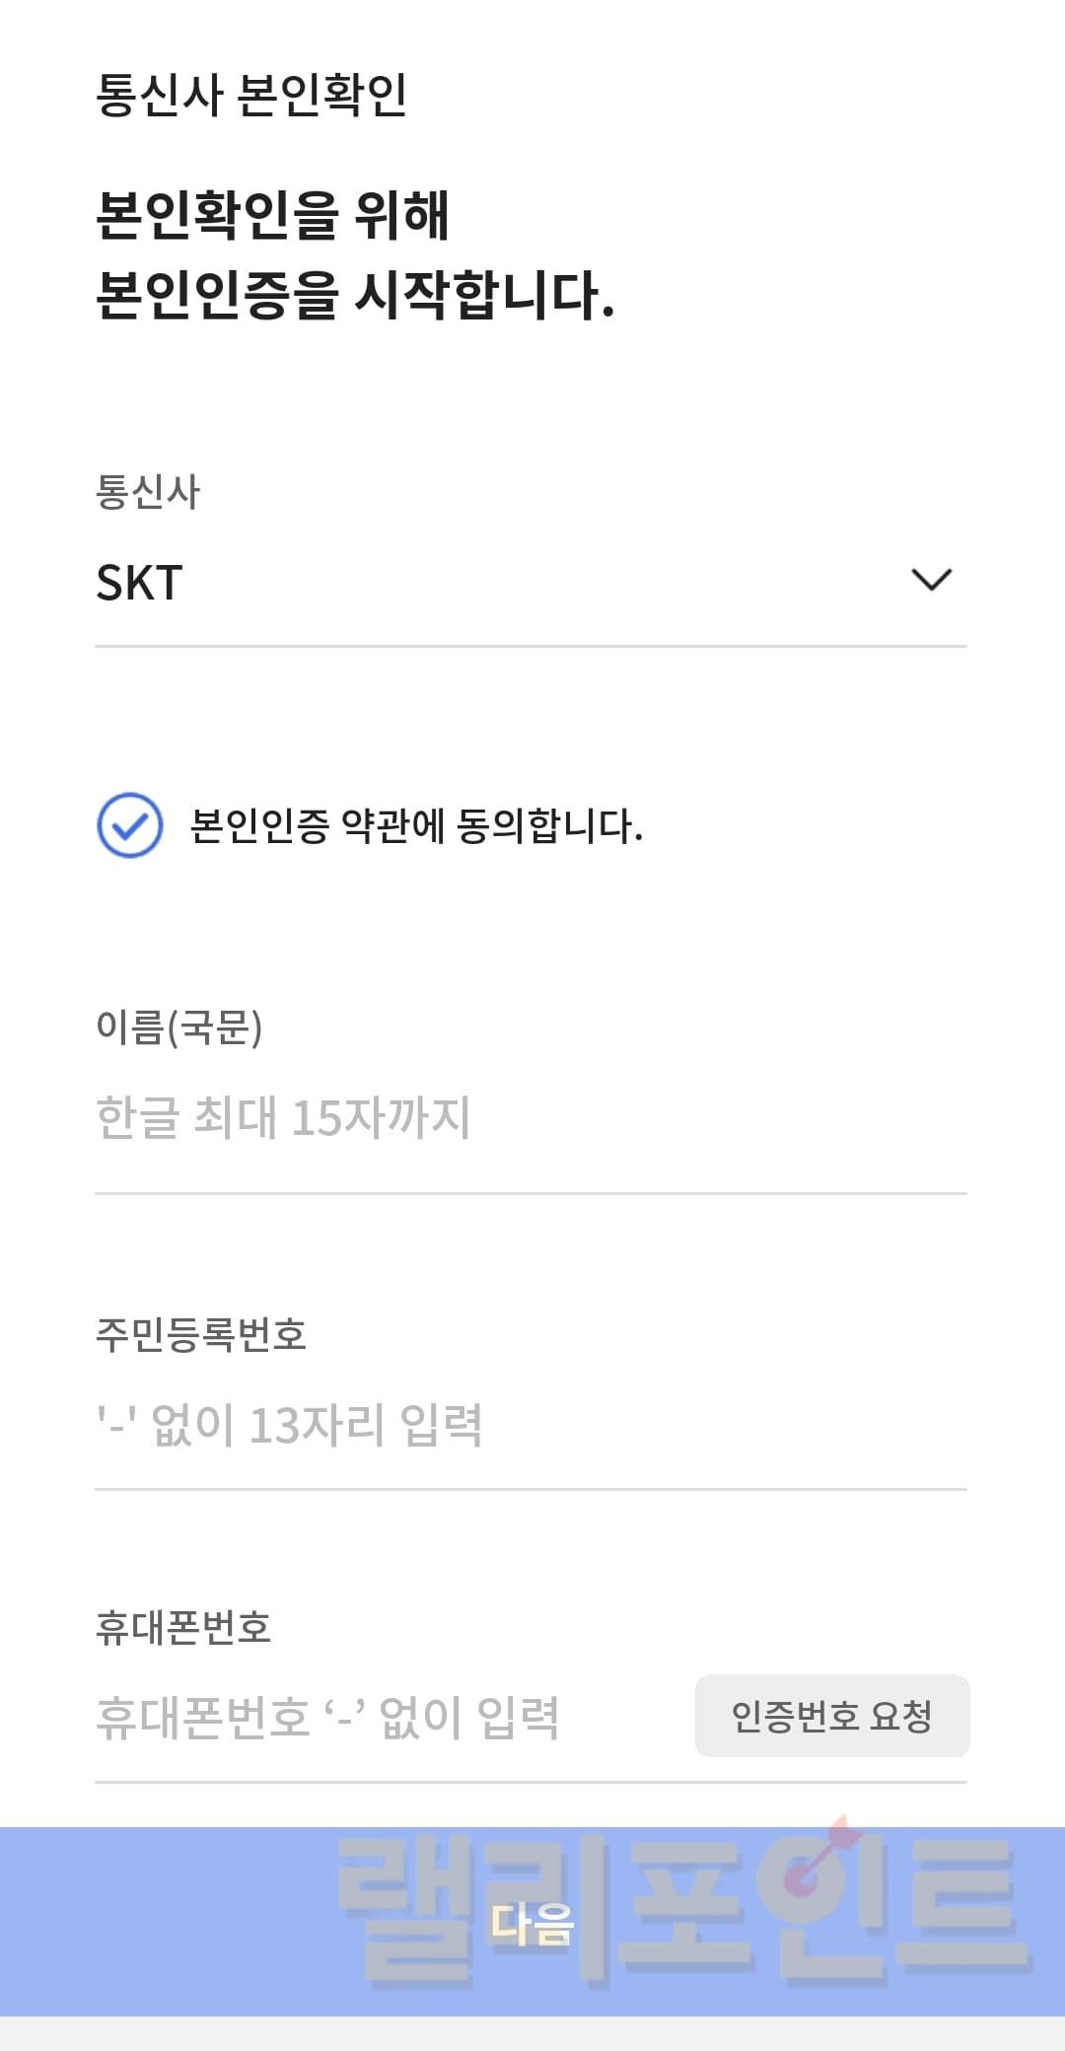Viewport: 1065px width, 2051px height.
Task: Click the 이름(국문) label
Action: (x=178, y=1027)
